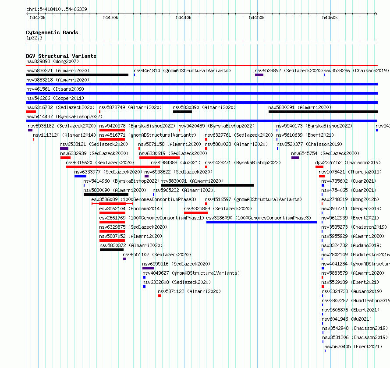Click nsv5414960 (ByrskaBishop2022) label
This screenshot has height=368, width=390.
[121, 181]
